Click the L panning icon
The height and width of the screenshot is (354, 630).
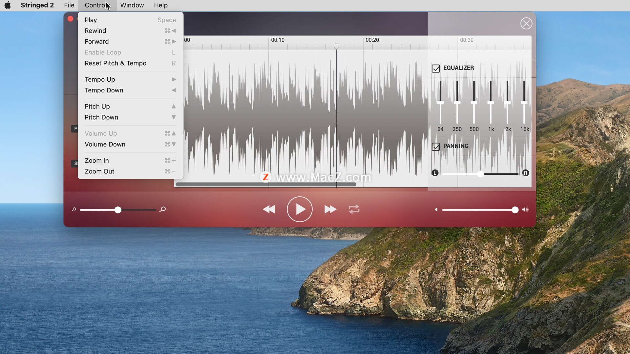pos(435,173)
